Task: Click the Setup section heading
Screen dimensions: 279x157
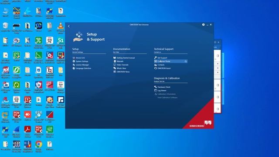Action: click(x=75, y=49)
